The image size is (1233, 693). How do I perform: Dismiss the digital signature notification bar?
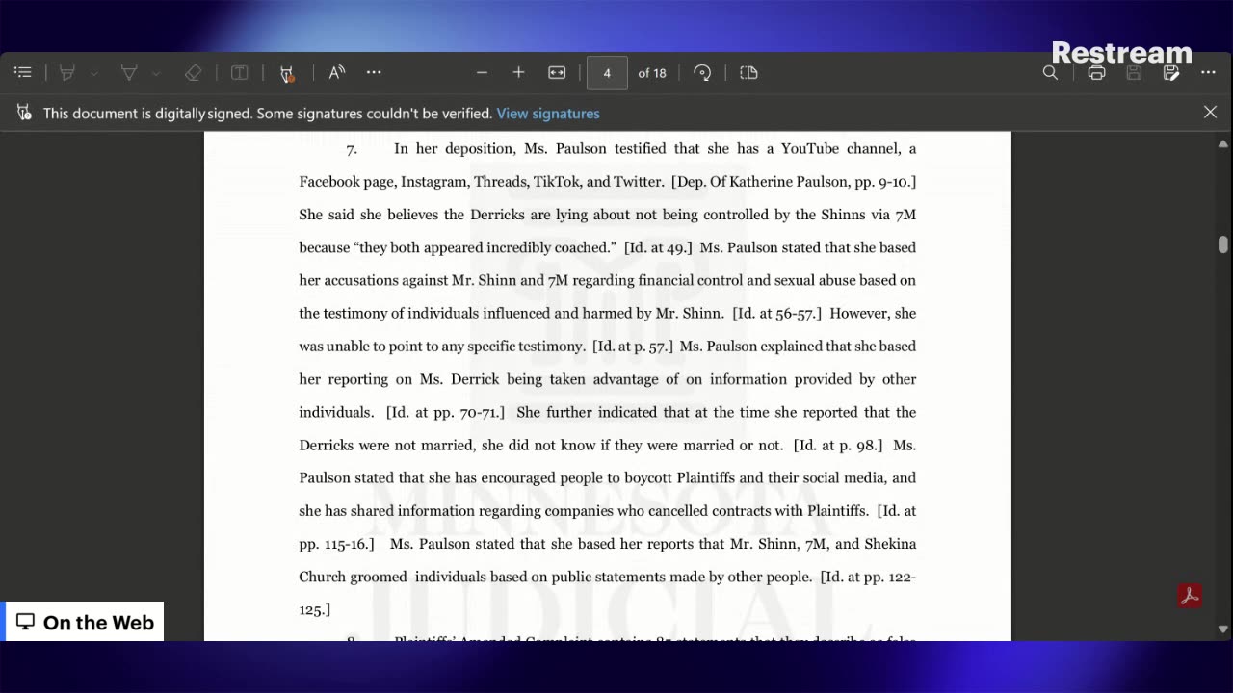pos(1210,113)
